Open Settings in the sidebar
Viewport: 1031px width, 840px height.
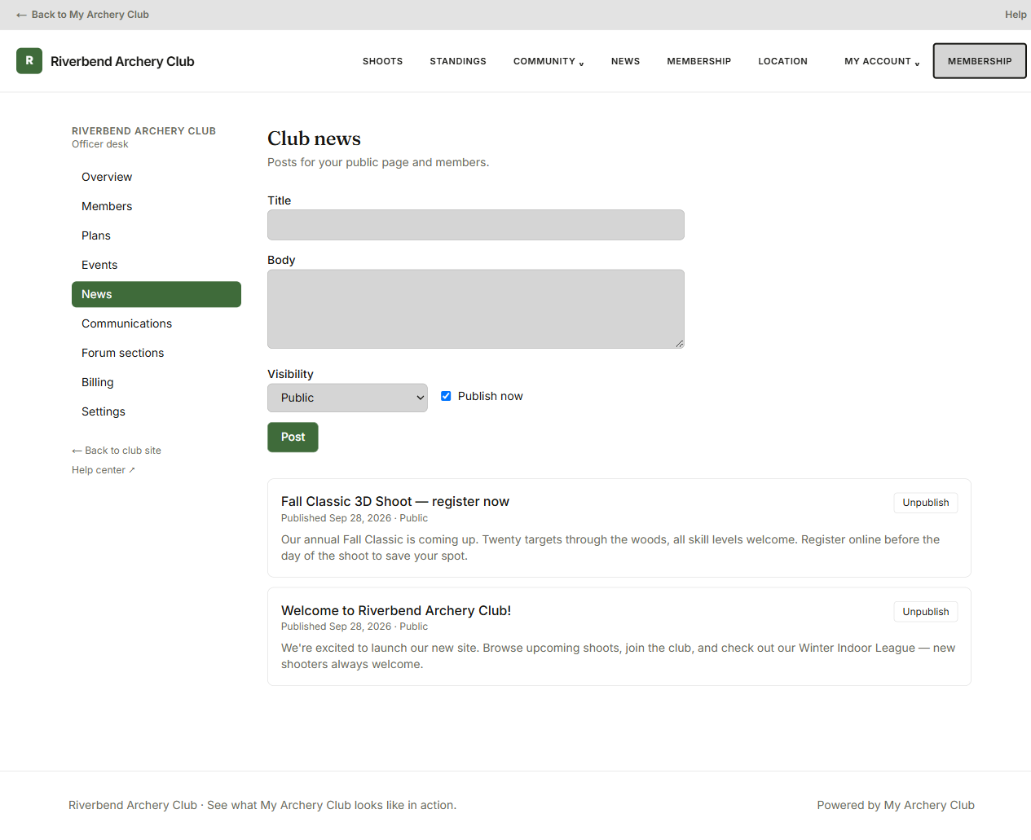pos(156,411)
